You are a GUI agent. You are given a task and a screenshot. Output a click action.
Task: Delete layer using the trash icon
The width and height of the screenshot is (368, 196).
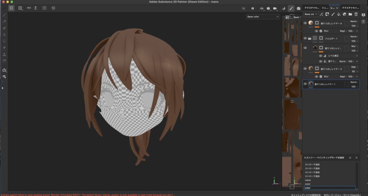[x=356, y=14]
